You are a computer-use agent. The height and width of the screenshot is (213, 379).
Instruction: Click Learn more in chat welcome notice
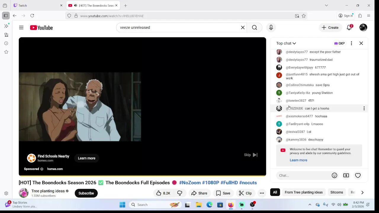[298, 160]
